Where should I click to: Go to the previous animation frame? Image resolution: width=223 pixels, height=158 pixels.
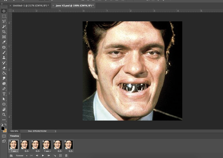coord(37,156)
